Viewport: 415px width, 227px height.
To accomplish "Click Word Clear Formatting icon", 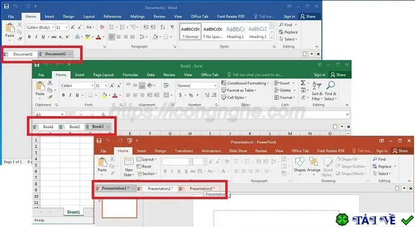I will pyautogui.click(x=102, y=27).
